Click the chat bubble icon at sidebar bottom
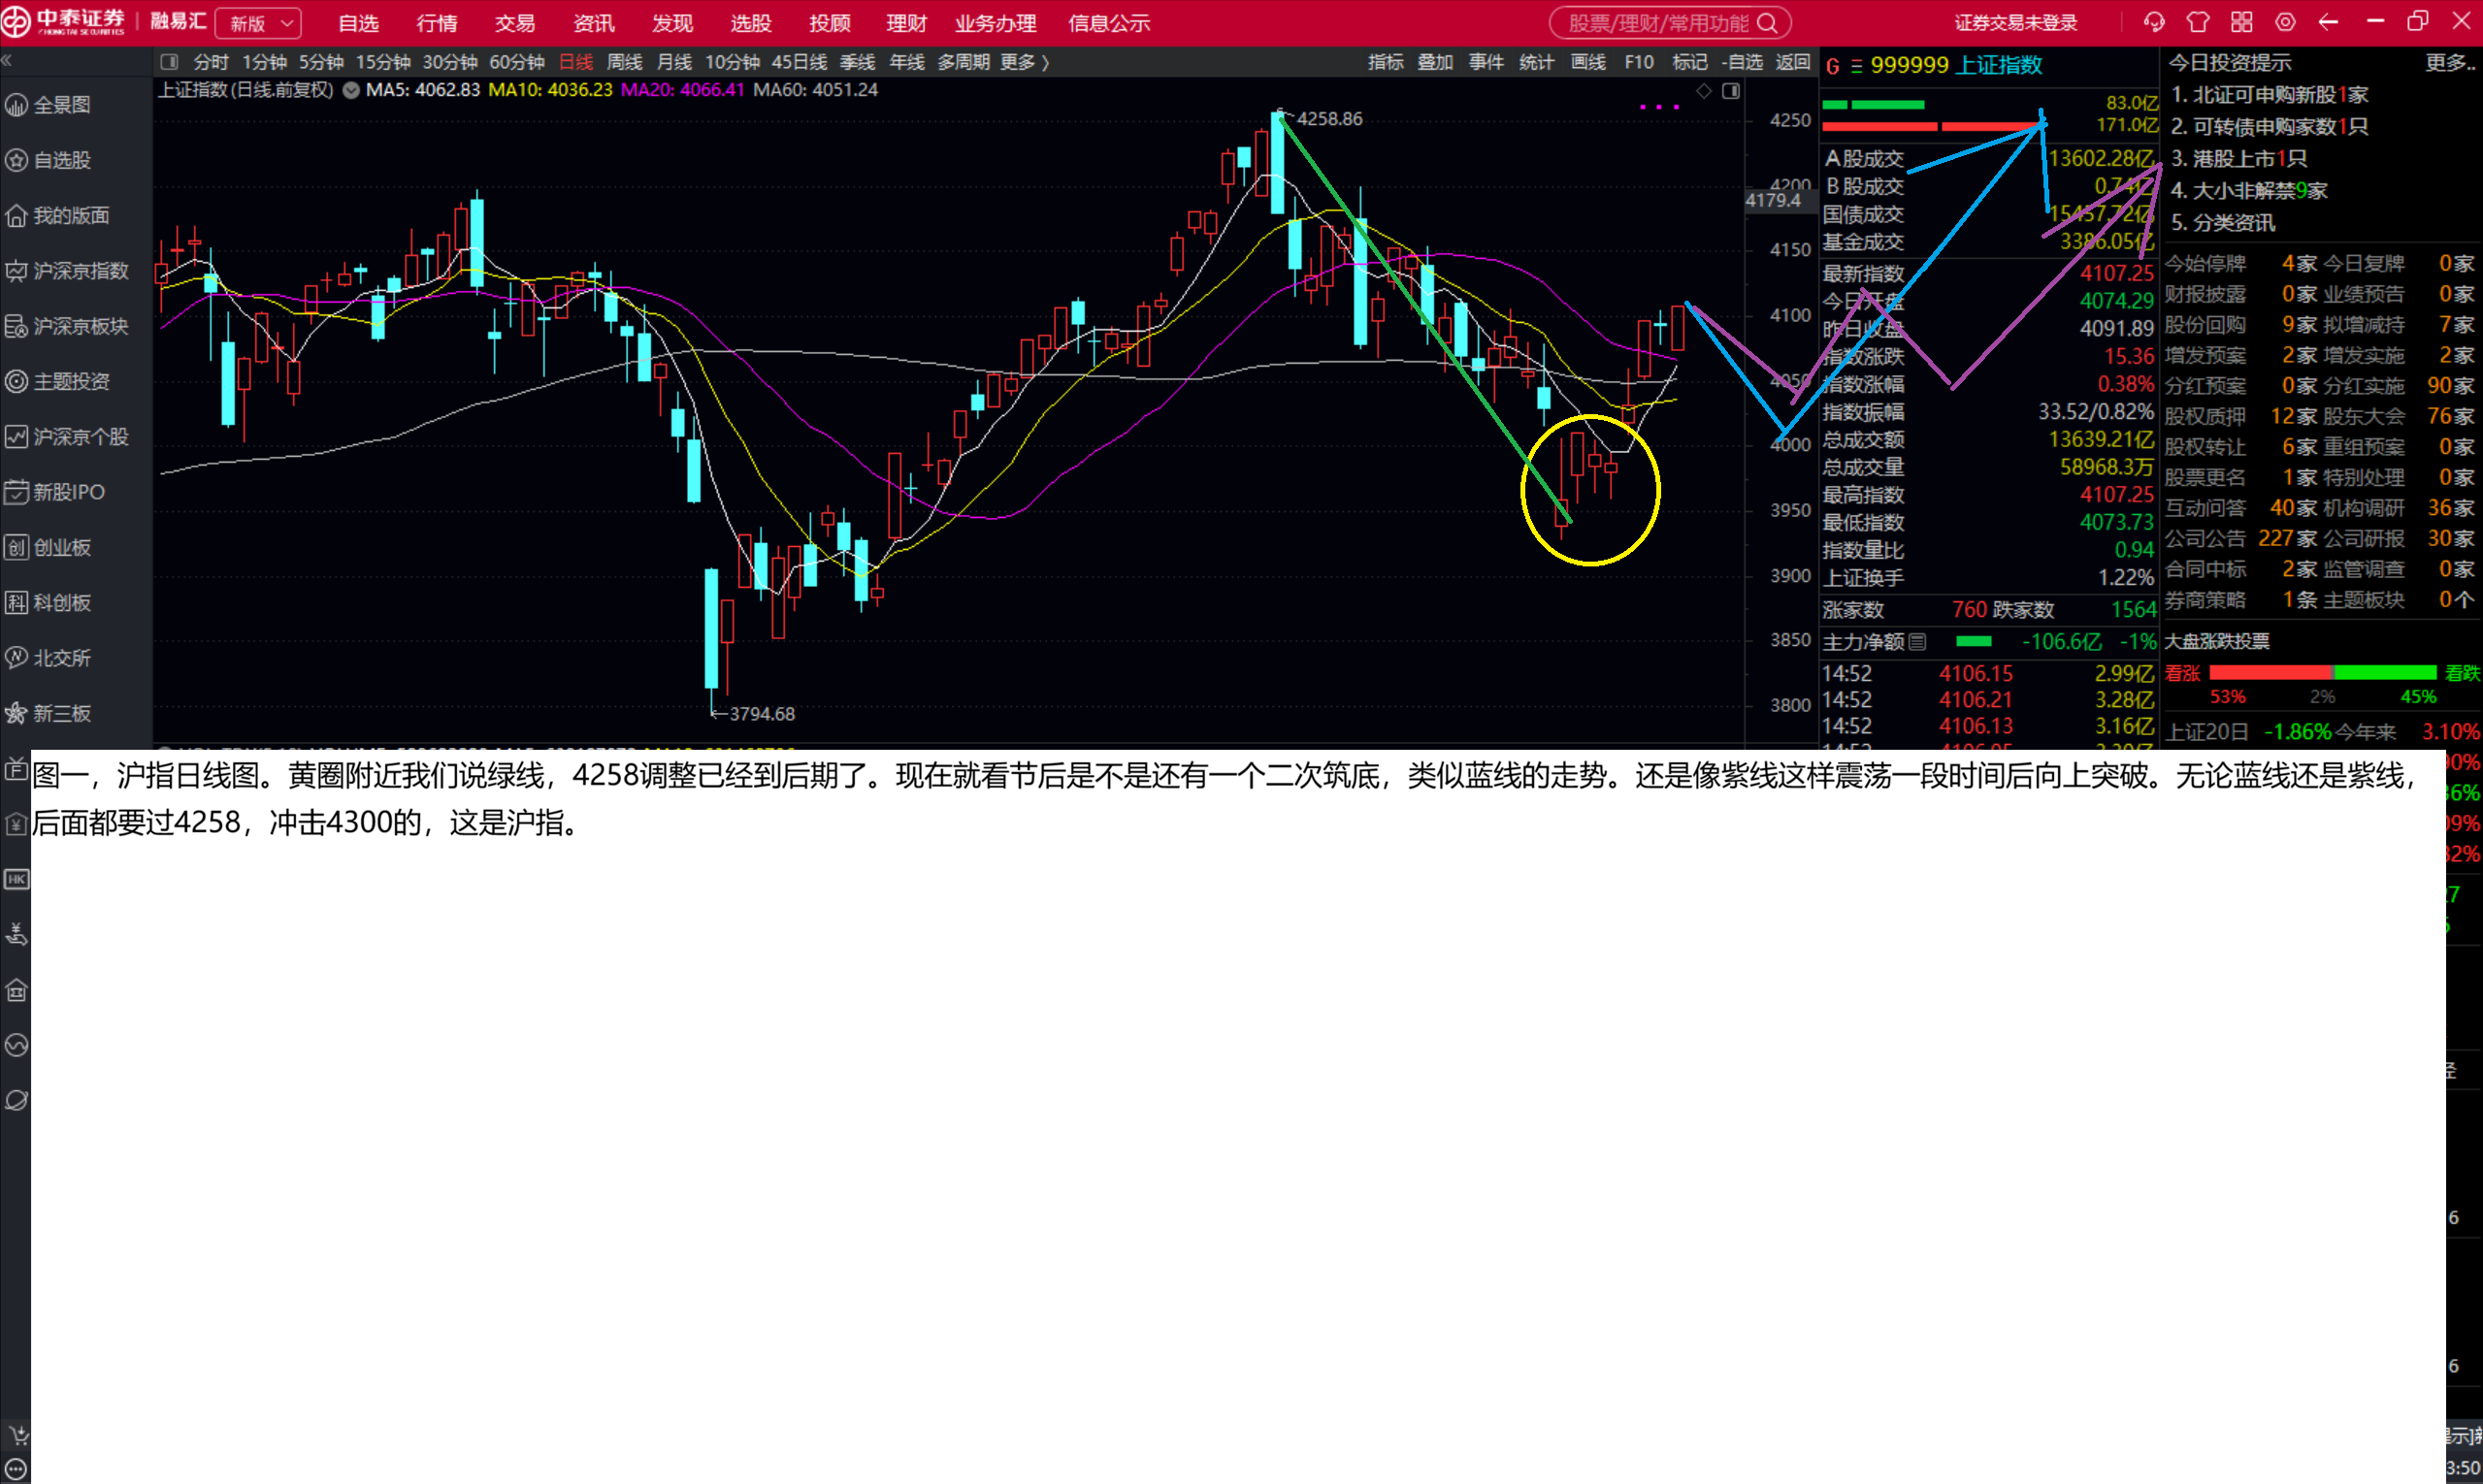 pos(17,1469)
